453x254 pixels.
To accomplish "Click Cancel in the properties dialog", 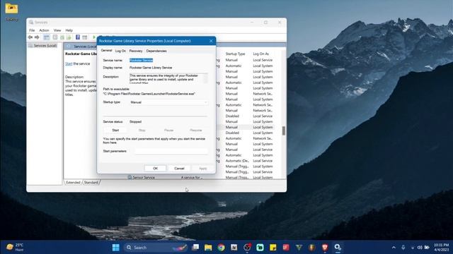I will pos(179,168).
